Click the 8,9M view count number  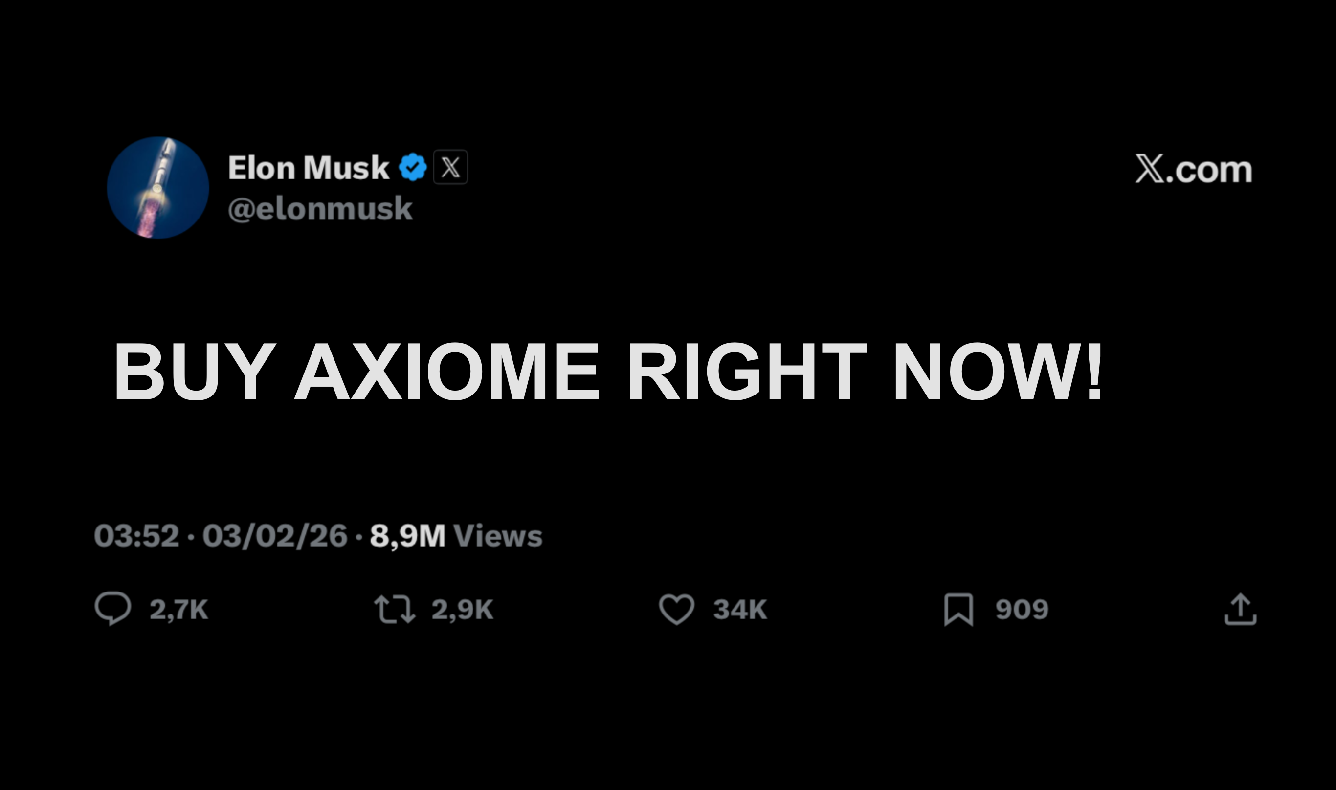coord(407,535)
